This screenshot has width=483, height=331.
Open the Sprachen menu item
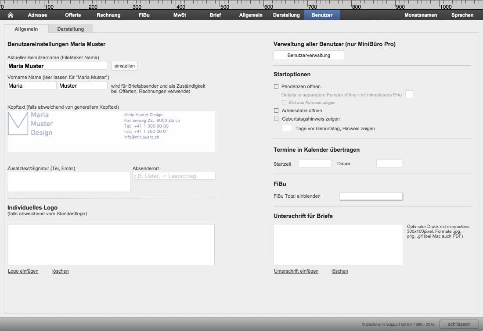click(462, 15)
